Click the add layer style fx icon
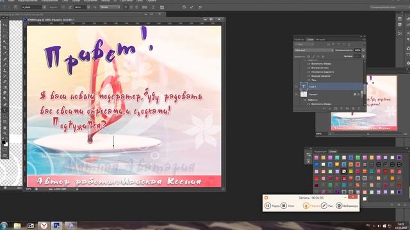This screenshot has width=410, height=230. (330, 109)
